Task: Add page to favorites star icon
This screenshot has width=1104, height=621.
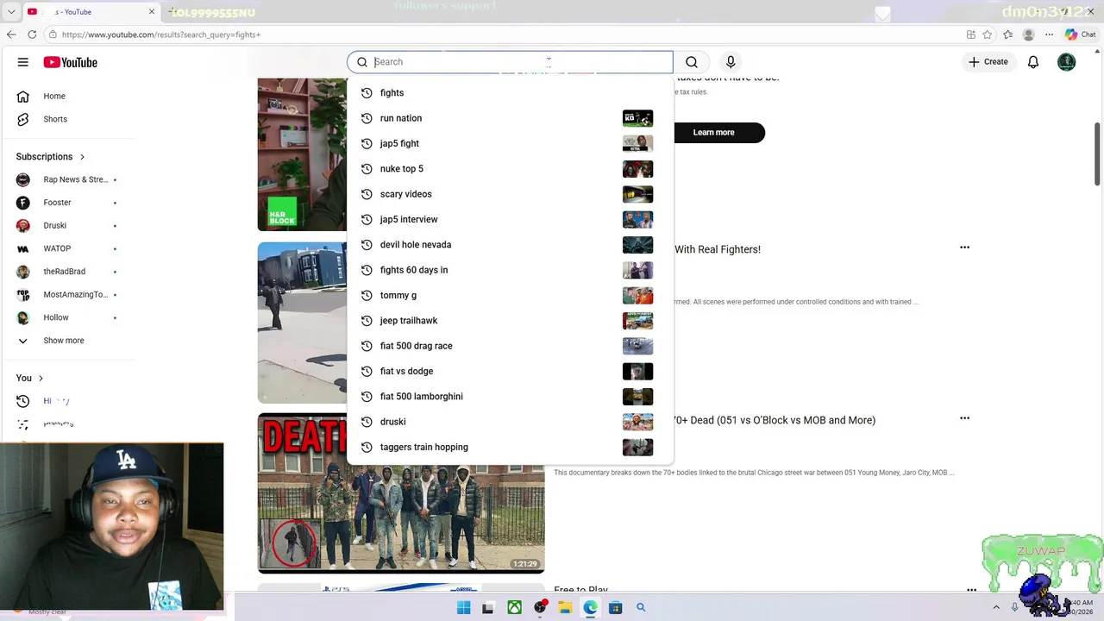Action: 988,34
